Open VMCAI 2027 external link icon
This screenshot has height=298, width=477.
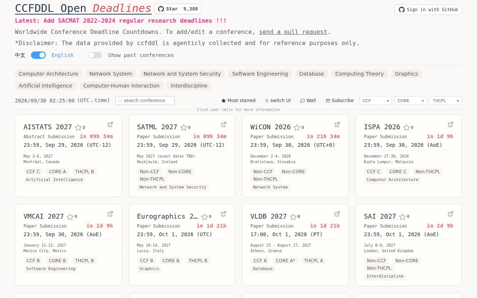pyautogui.click(x=110, y=214)
